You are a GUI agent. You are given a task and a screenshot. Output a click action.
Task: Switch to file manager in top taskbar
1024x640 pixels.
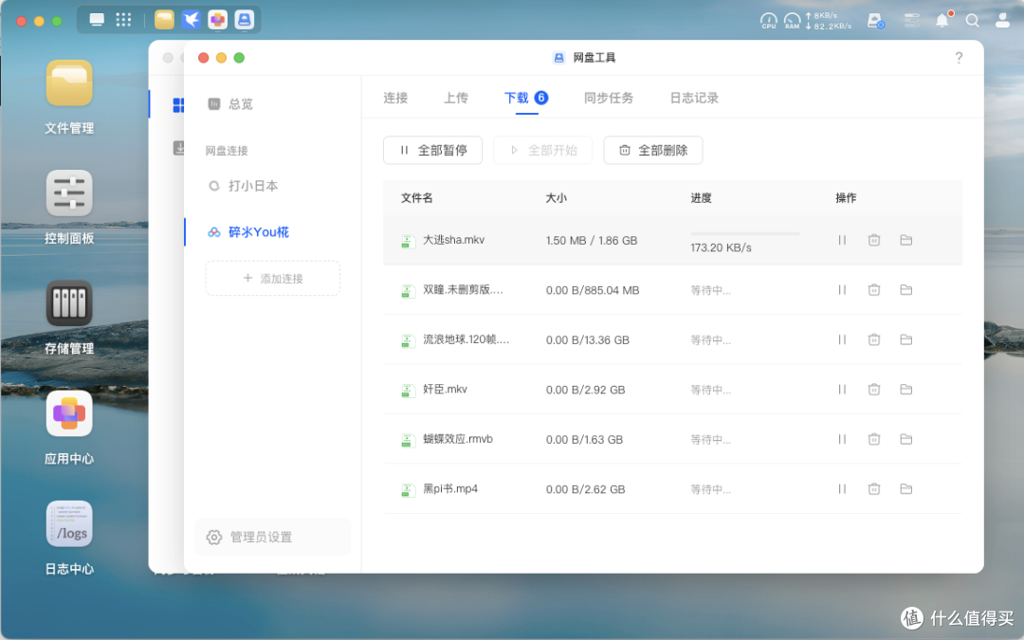164,20
